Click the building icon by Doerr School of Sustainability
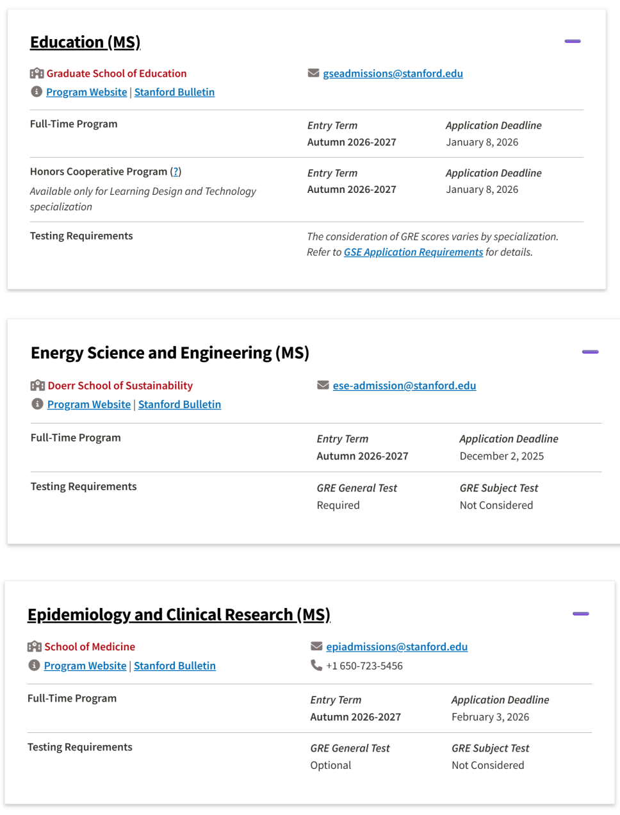Viewport: 620px width, 815px height. click(38, 385)
